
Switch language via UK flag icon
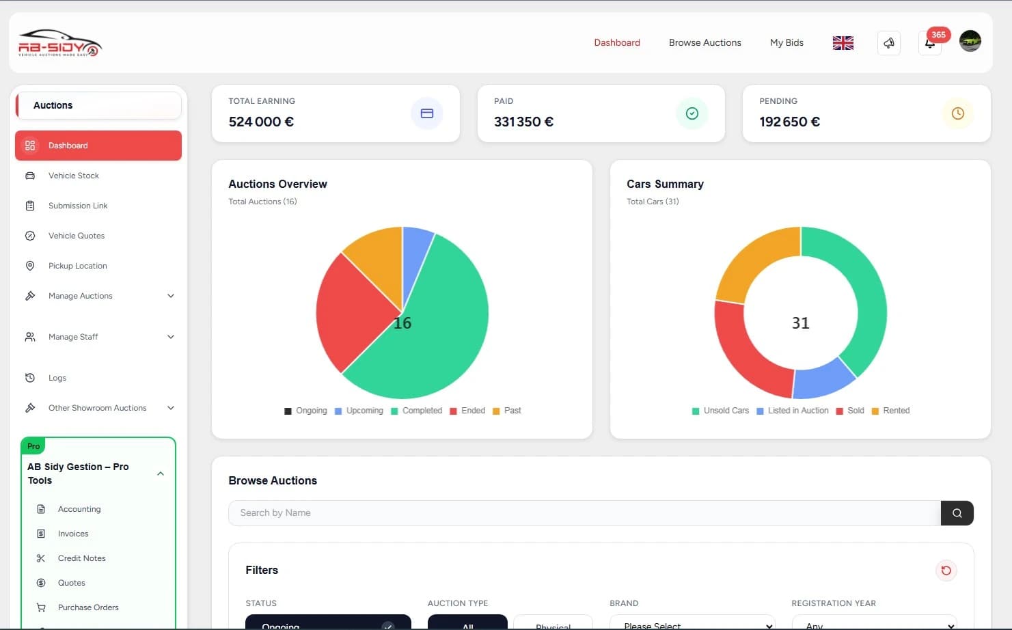coord(843,43)
